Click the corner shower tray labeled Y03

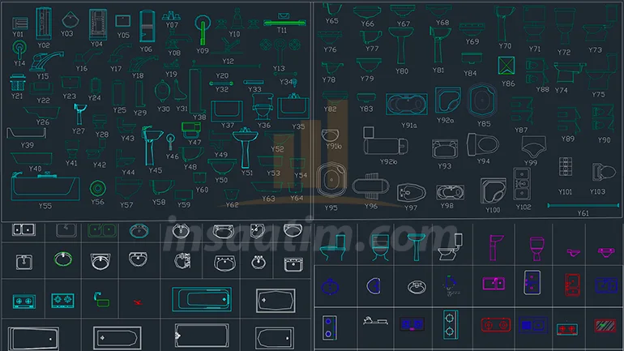(71, 20)
